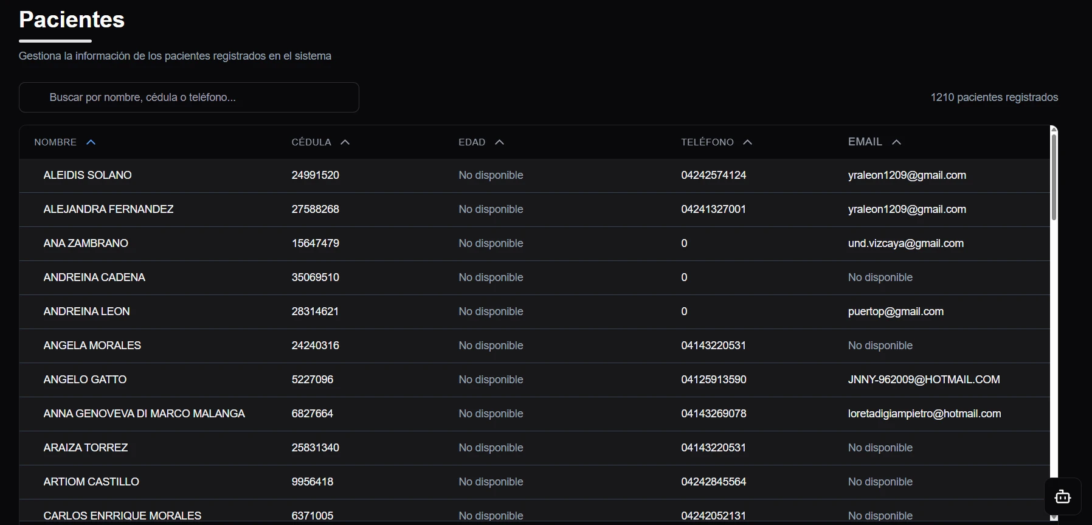Click email und.vizcaya@gmail.com
This screenshot has width=1092, height=525.
click(x=905, y=243)
